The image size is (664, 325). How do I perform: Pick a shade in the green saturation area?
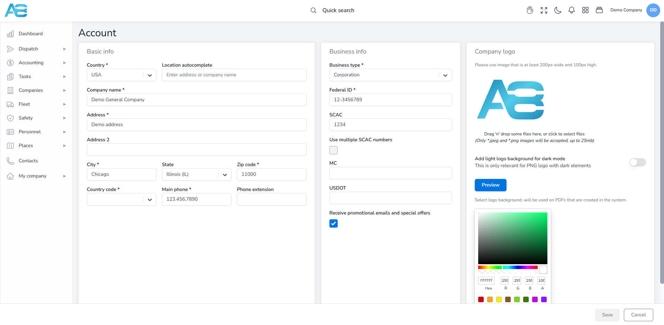coord(513,238)
